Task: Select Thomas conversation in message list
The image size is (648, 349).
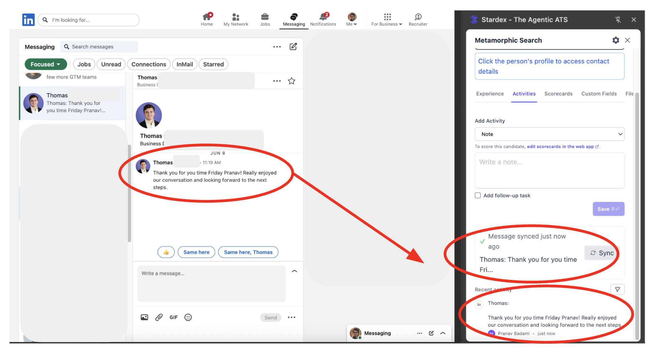Action: coord(73,103)
